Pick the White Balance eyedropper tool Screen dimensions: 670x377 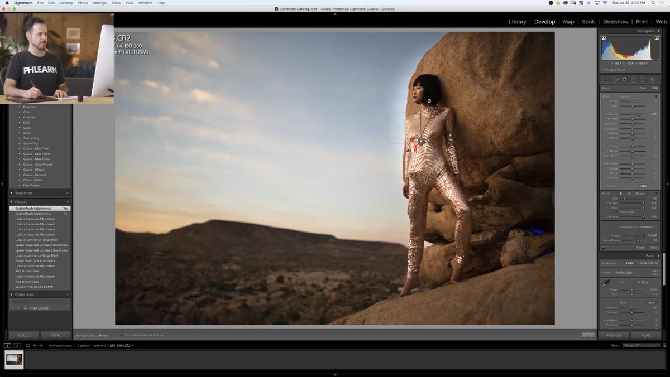click(x=606, y=283)
